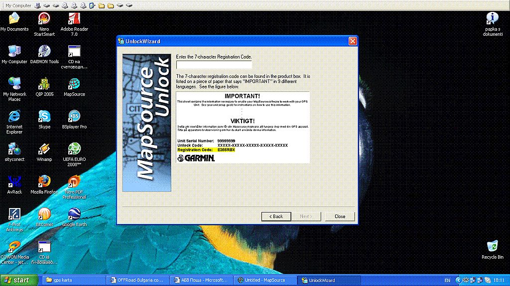Close the UnlockWizard with title bar X
This screenshot has width=510, height=286.
click(x=352, y=41)
